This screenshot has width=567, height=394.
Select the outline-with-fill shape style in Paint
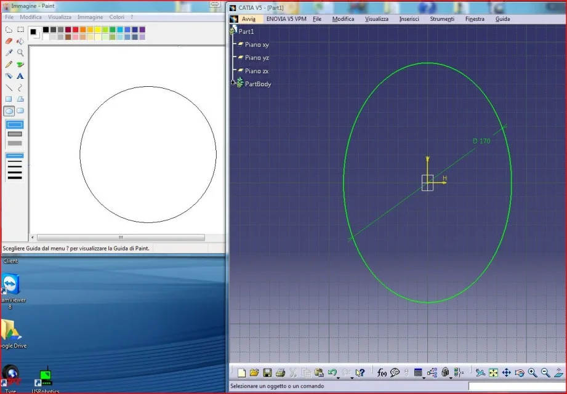point(15,134)
